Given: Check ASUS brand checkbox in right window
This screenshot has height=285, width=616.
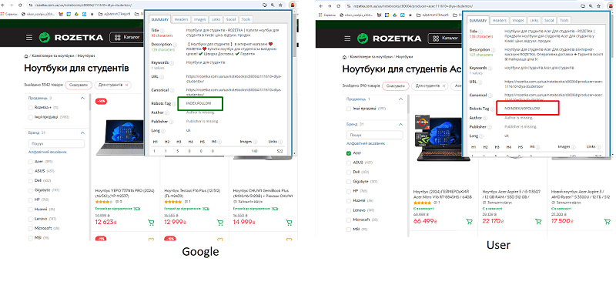Looking at the screenshot, I should [x=349, y=163].
